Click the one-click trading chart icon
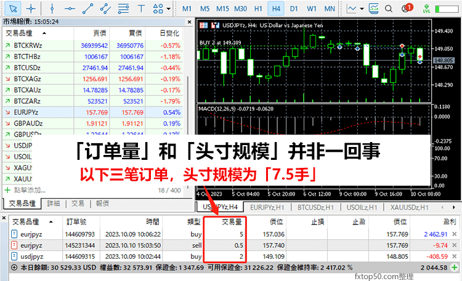 (215, 25)
